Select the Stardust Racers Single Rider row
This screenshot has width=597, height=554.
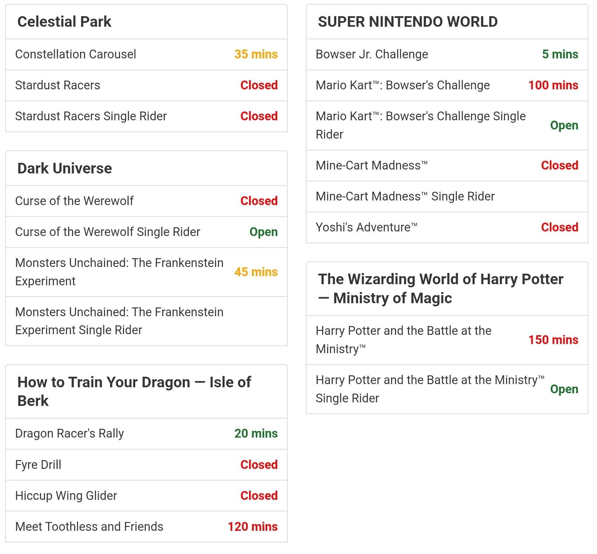pyautogui.click(x=146, y=116)
